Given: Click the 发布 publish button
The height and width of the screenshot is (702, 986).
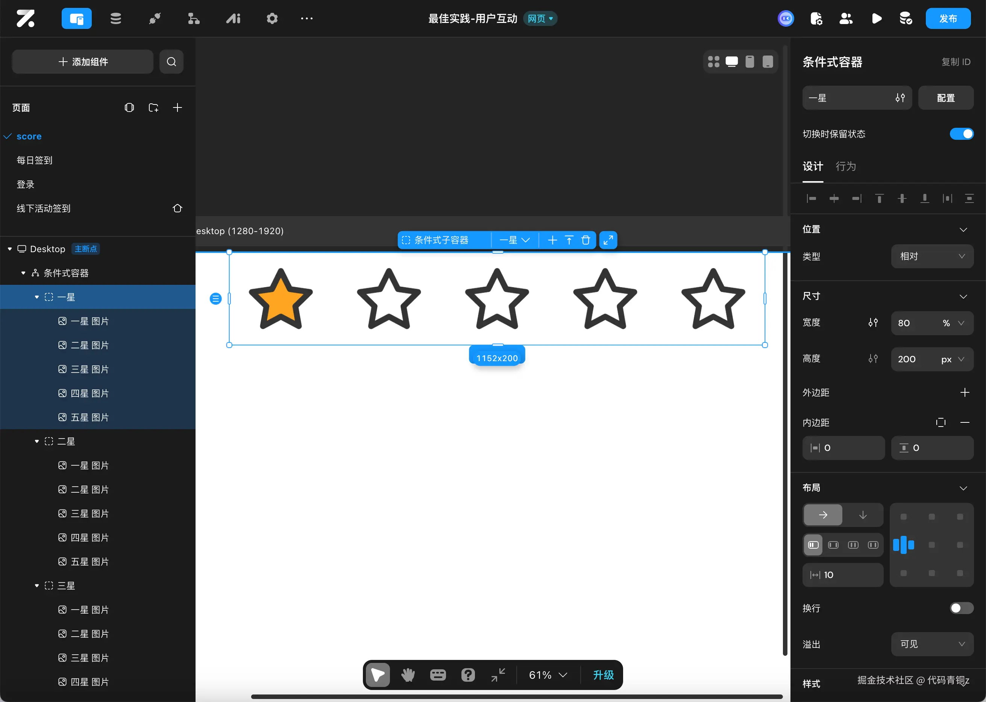Looking at the screenshot, I should point(948,18).
